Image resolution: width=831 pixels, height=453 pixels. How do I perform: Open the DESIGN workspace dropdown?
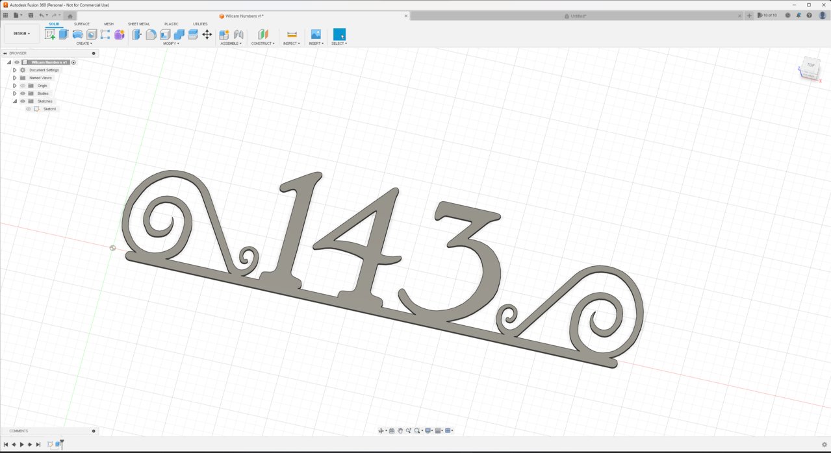pos(21,34)
